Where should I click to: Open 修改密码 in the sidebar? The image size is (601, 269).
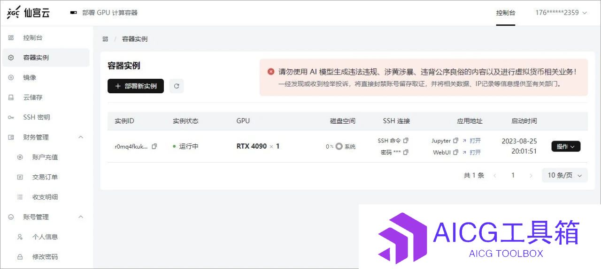pyautogui.click(x=46, y=257)
